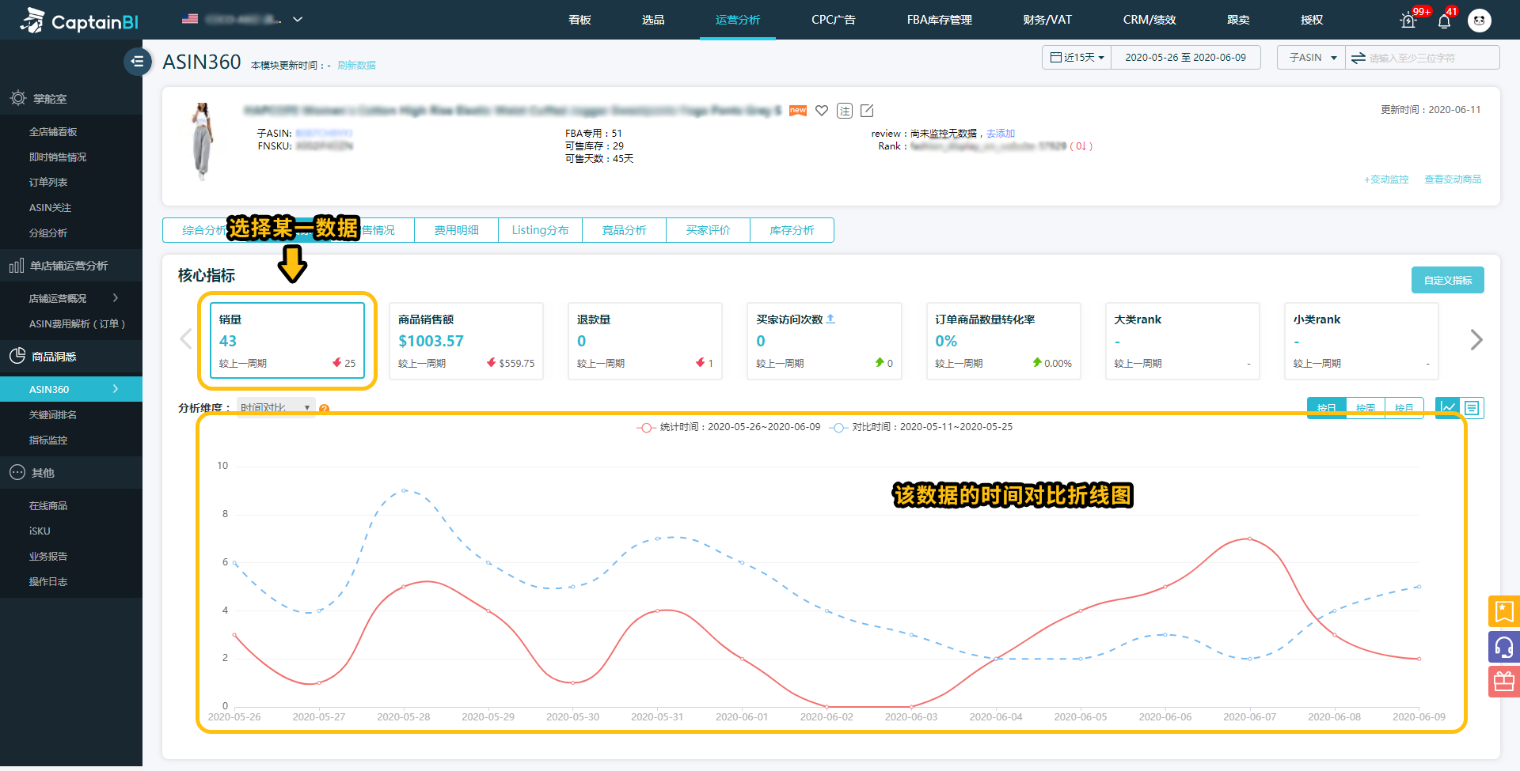Select the 退款量 metric card
The image size is (1520, 771).
(645, 341)
